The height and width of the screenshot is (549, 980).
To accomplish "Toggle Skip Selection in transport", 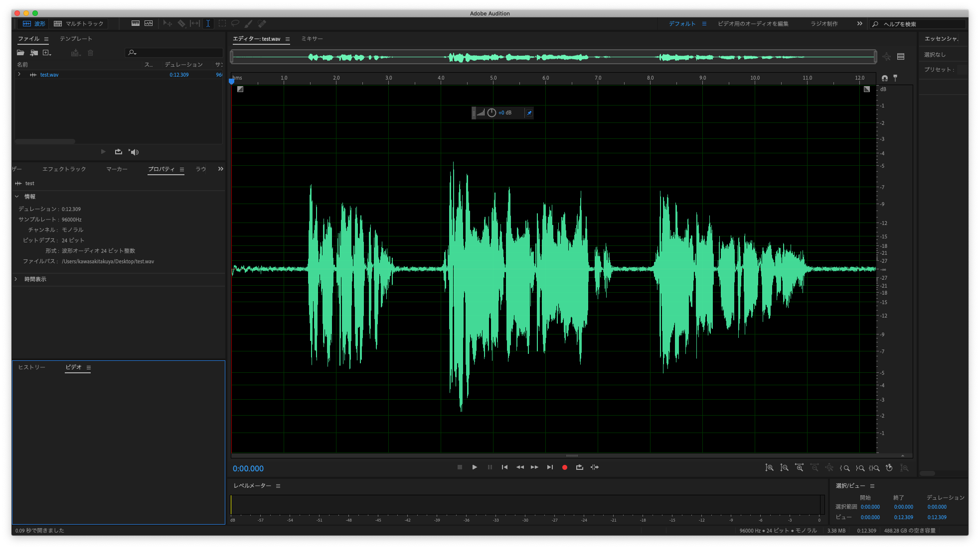I will pyautogui.click(x=595, y=467).
